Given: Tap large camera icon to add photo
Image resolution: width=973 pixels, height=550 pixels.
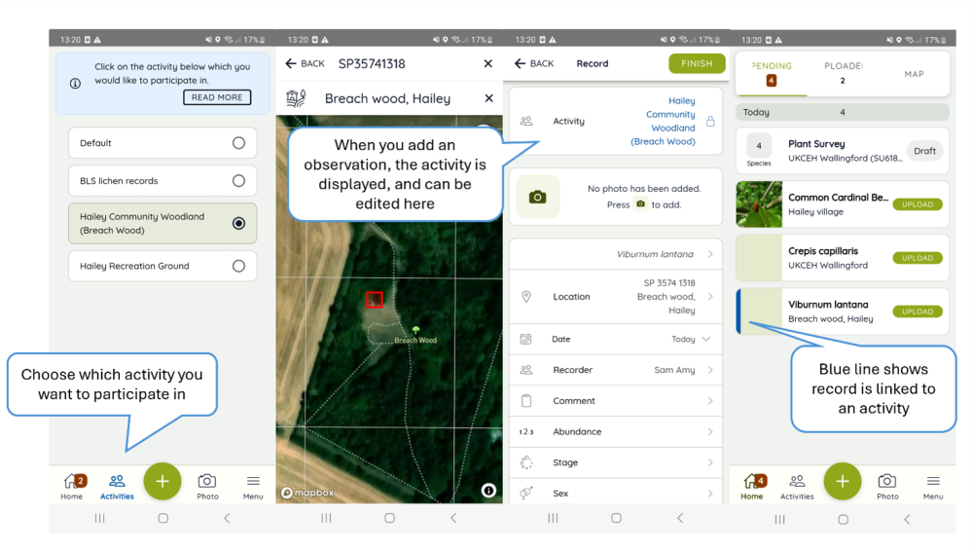Looking at the screenshot, I should tap(537, 197).
